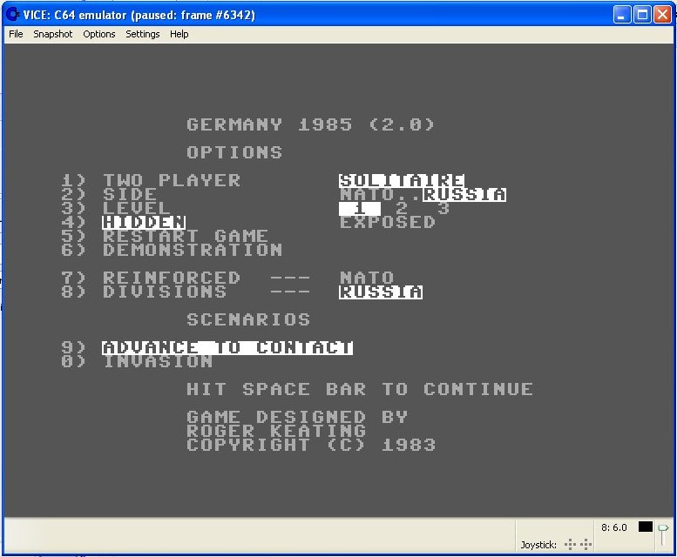Click the INVASION scenario
677x557 pixels.
pos(158,361)
